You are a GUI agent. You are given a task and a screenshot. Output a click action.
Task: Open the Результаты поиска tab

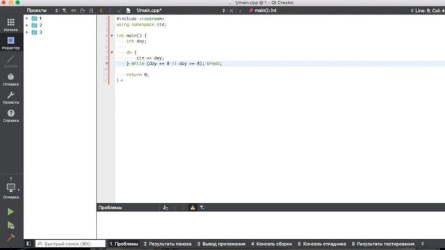click(x=168, y=244)
